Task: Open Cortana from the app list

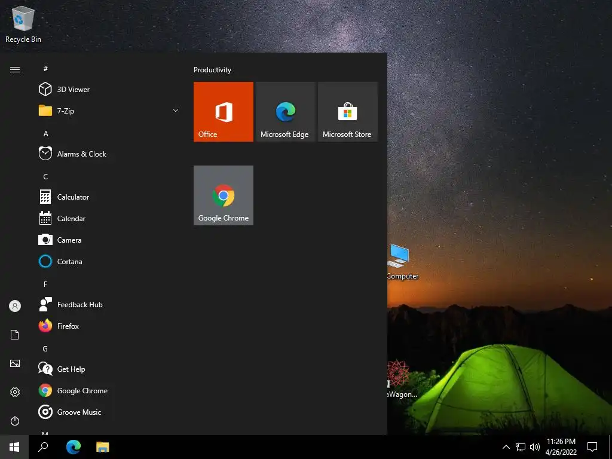Action: (109, 261)
